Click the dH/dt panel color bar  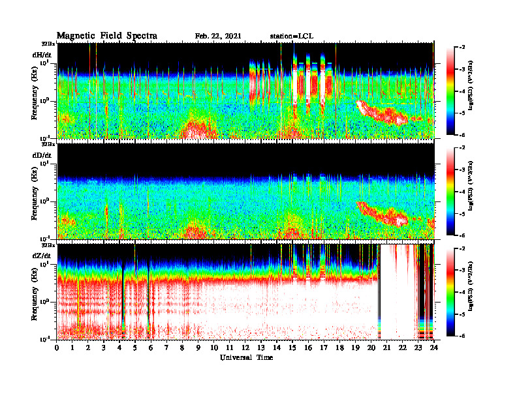pyautogui.click(x=450, y=91)
